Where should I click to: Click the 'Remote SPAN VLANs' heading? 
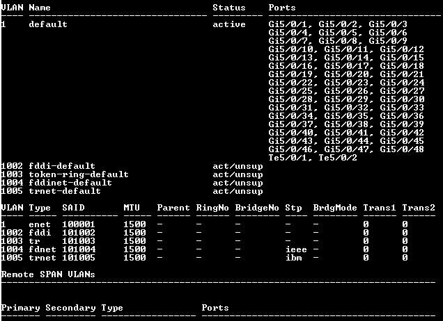pos(48,274)
